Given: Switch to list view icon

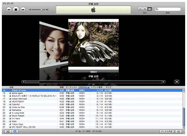Looking at the screenshot, I should 140,9.
